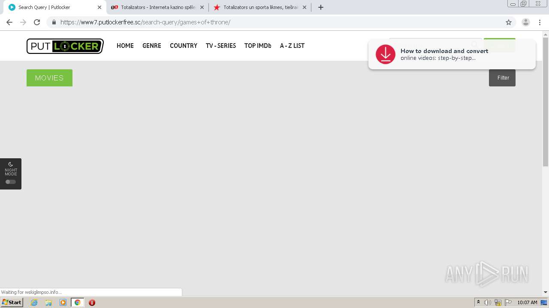The width and height of the screenshot is (549, 308).
Task: Click the scrollbar down arrow
Action: (x=546, y=292)
